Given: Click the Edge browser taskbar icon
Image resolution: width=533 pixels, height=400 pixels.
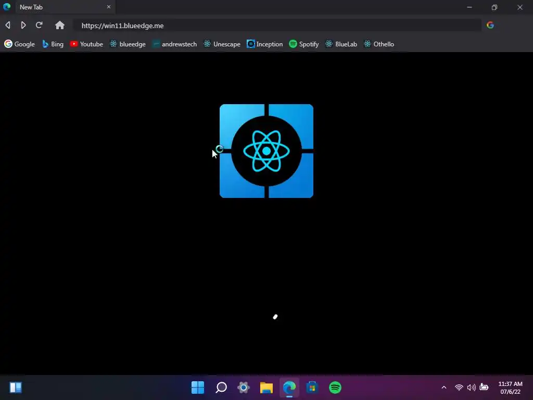Looking at the screenshot, I should tap(289, 387).
